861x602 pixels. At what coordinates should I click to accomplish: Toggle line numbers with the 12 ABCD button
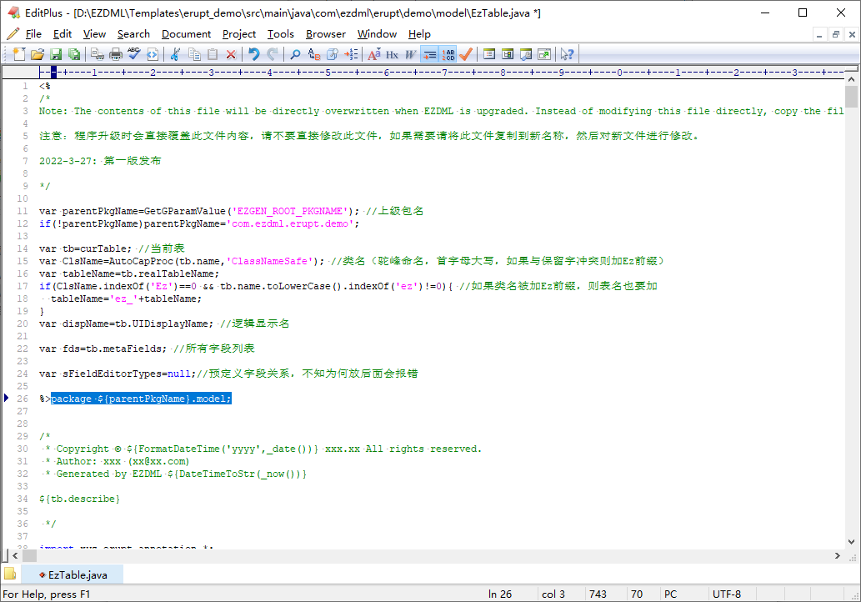[x=448, y=54]
